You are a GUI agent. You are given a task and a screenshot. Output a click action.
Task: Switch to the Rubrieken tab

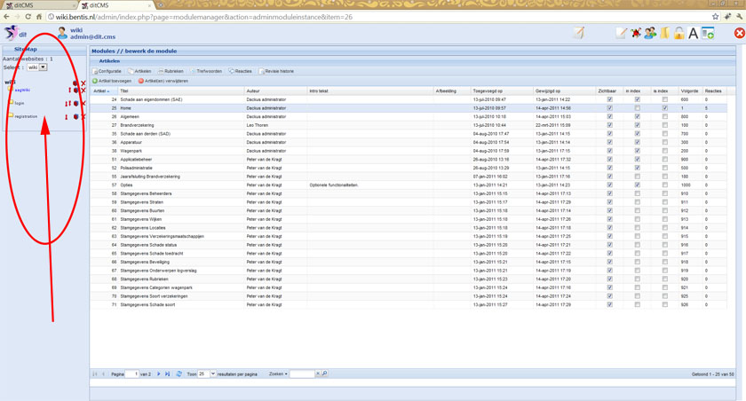point(171,71)
